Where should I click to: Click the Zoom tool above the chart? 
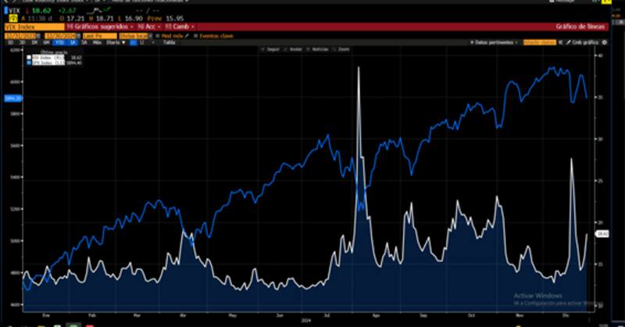click(x=344, y=49)
